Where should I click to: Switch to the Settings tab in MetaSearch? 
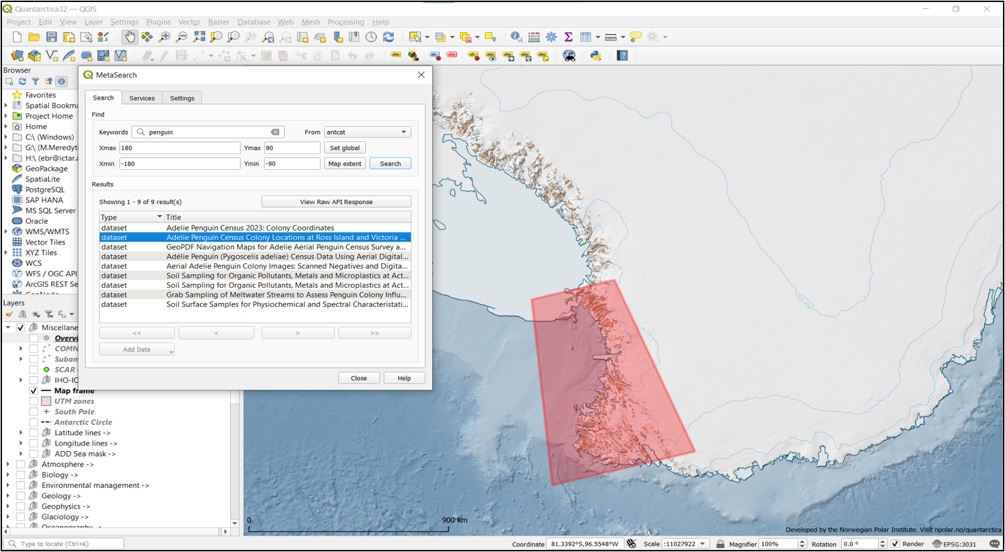[x=182, y=98]
